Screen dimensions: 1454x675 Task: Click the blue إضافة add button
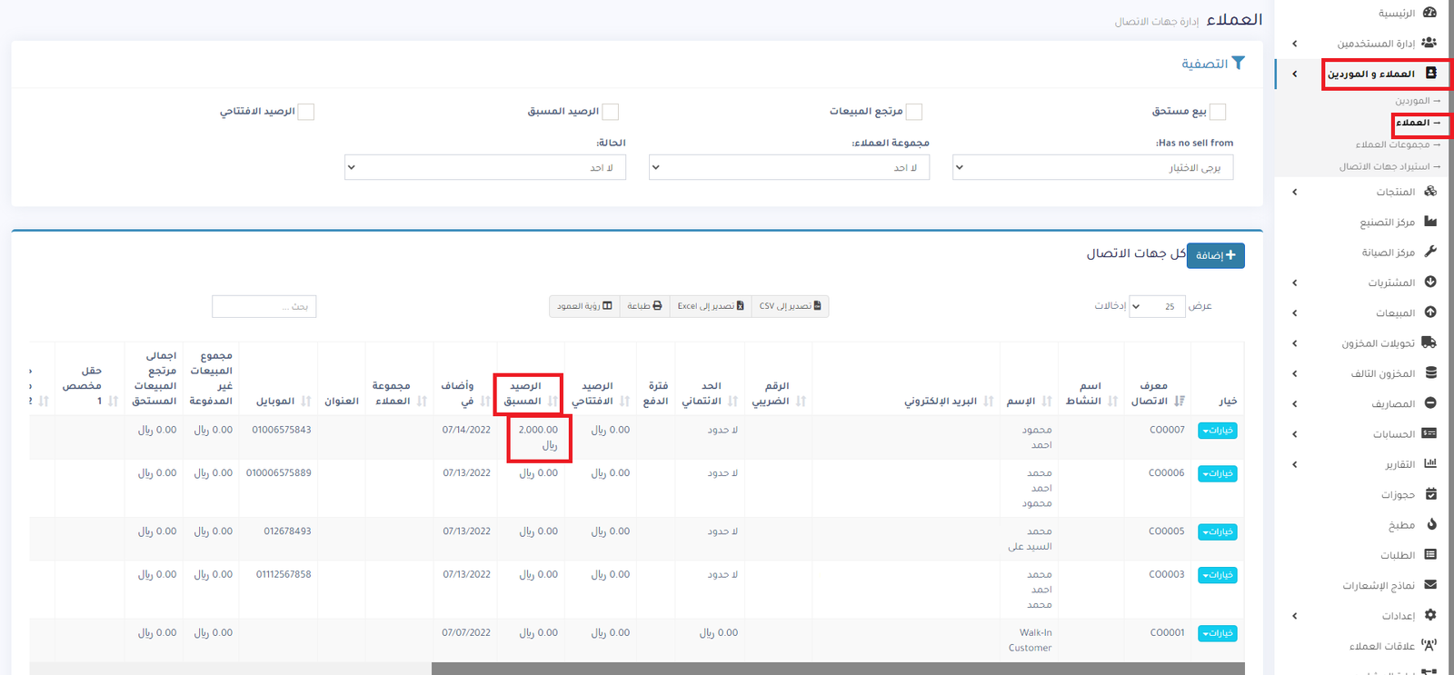1215,255
